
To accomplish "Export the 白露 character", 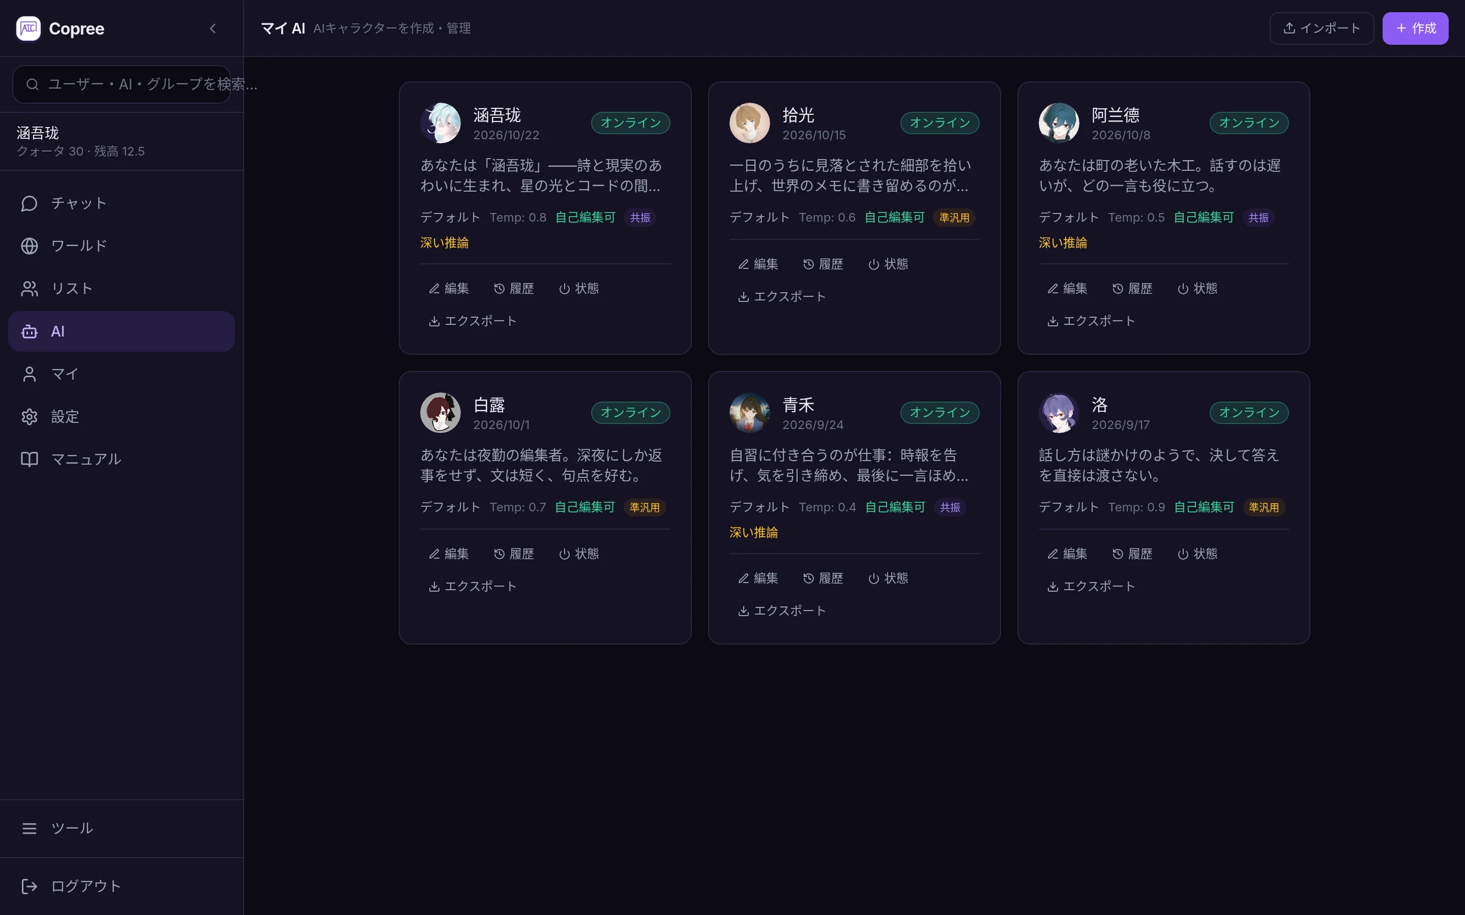I will [x=472, y=586].
